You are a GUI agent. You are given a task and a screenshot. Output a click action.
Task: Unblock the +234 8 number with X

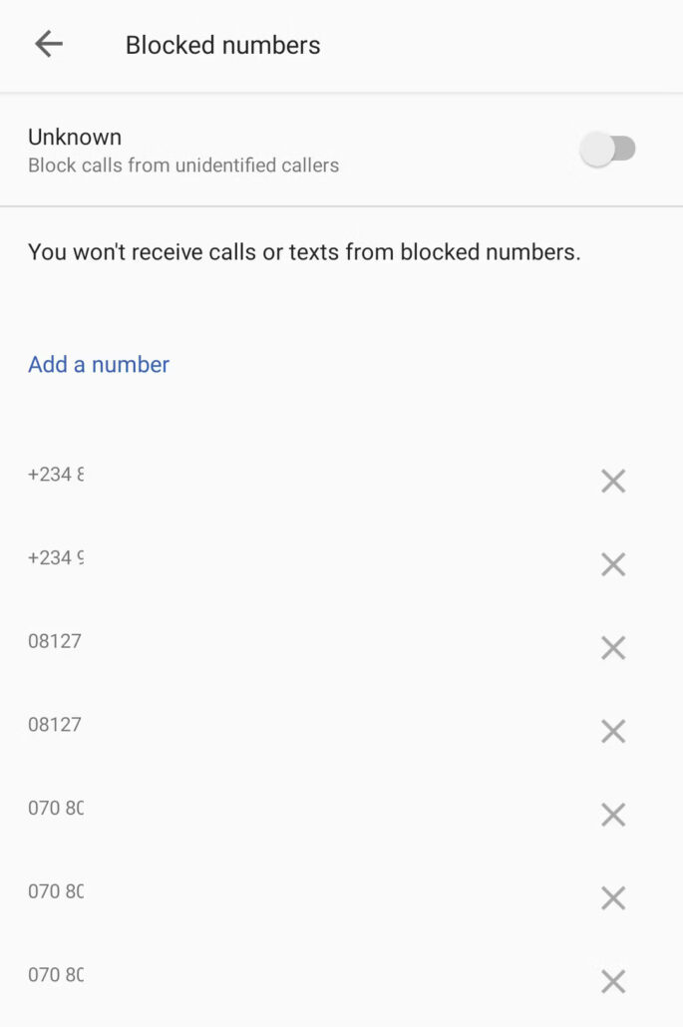pos(613,482)
